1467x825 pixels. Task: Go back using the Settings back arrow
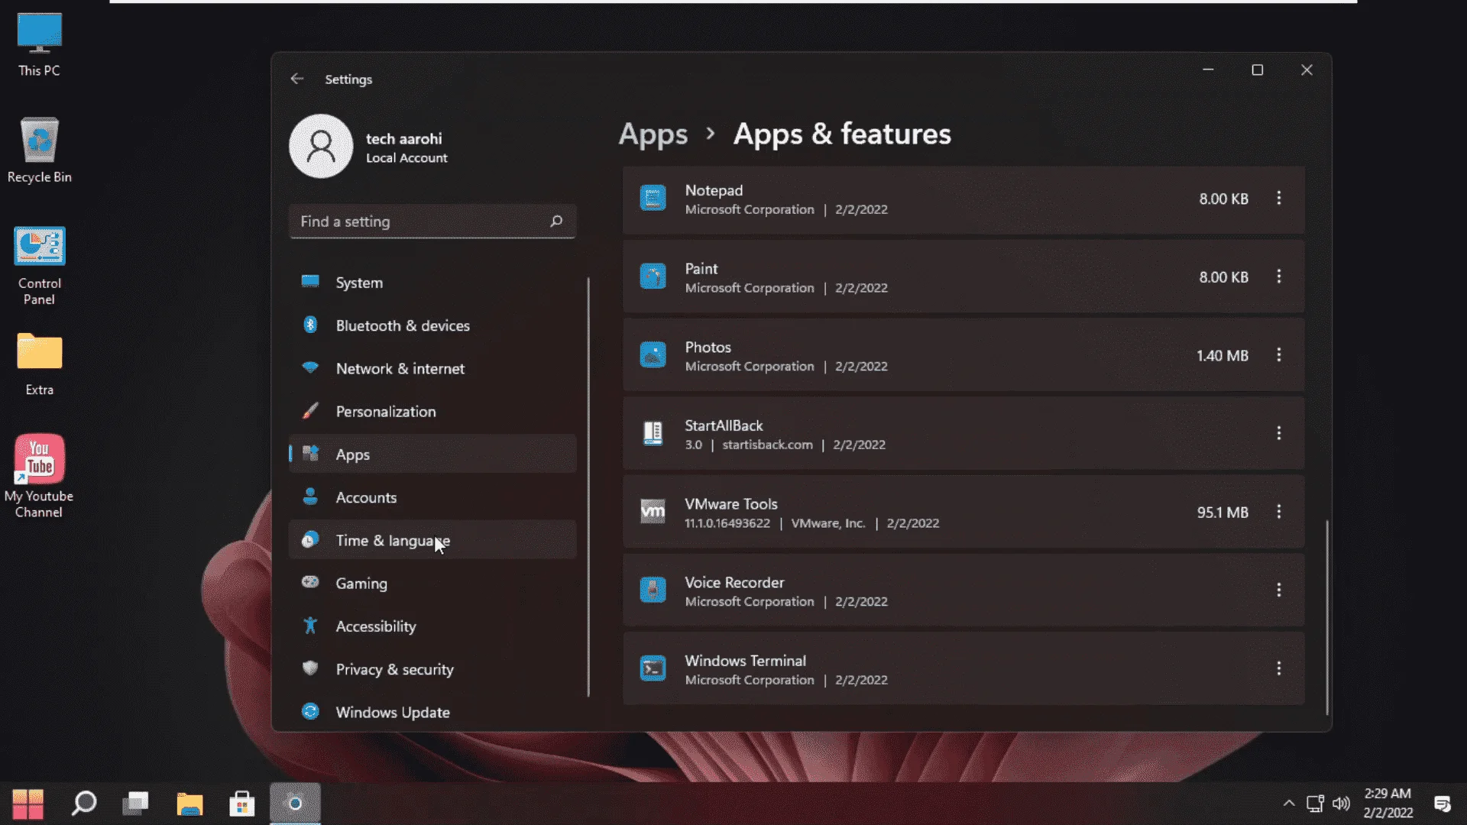click(297, 79)
